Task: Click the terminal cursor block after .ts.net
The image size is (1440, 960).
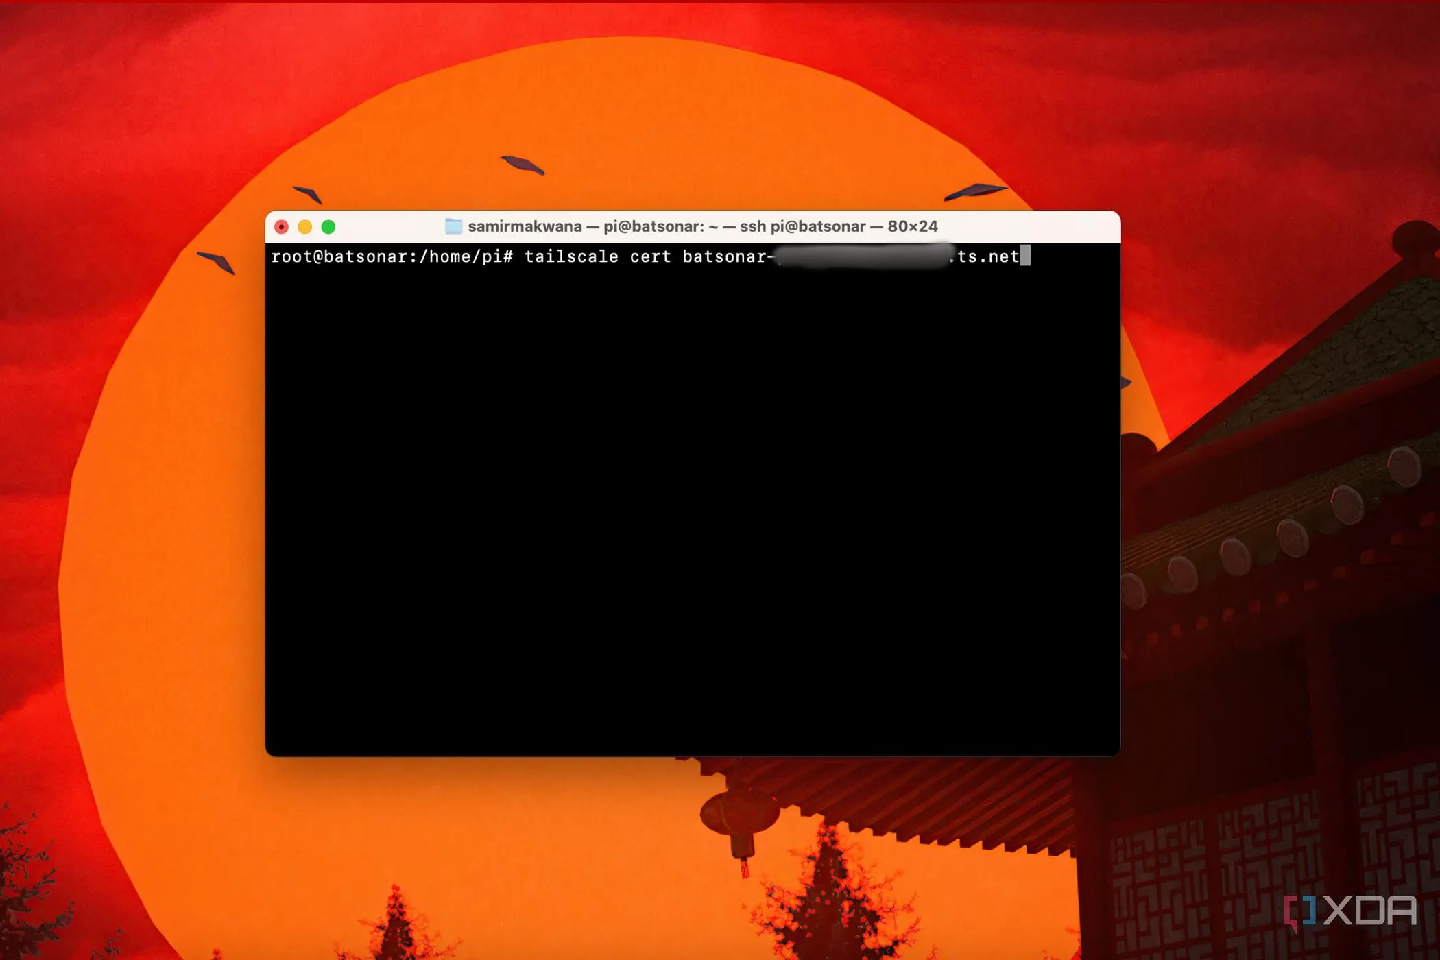Action: (1025, 256)
